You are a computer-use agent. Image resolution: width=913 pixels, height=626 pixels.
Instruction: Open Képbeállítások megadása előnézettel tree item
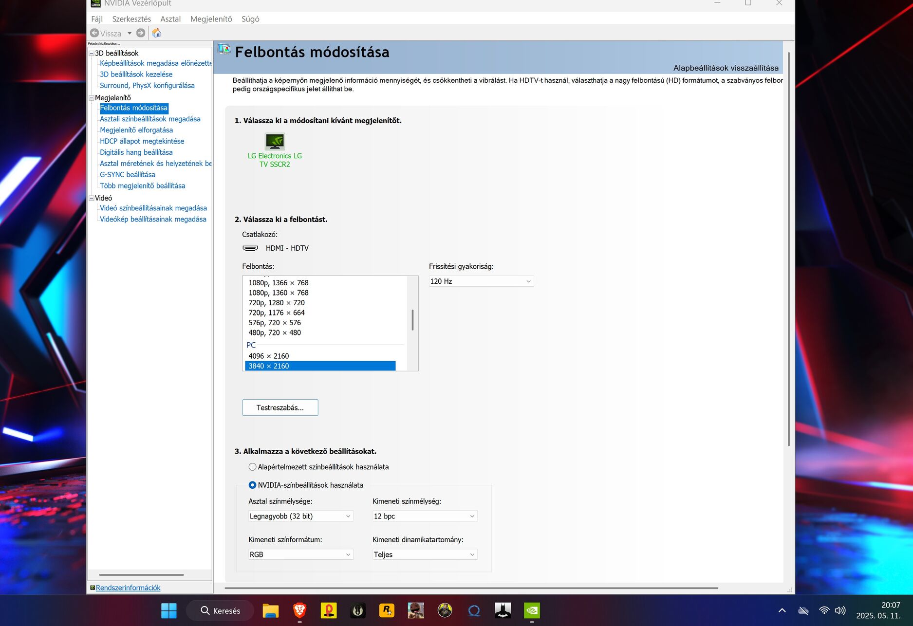point(156,63)
